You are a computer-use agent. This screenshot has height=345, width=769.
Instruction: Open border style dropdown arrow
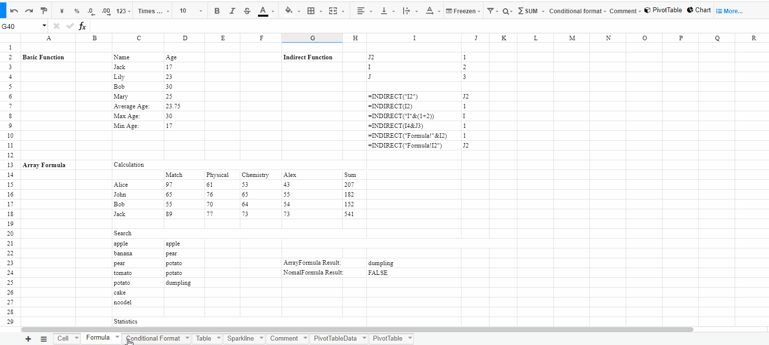(321, 11)
